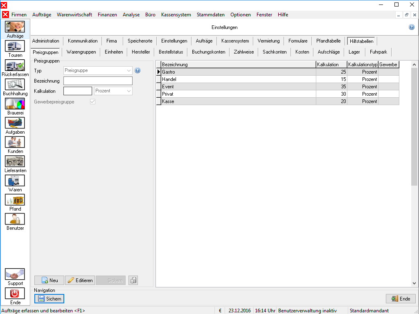The image size is (419, 314).
Task: Open the Touren truck icon
Action: (x=15, y=46)
